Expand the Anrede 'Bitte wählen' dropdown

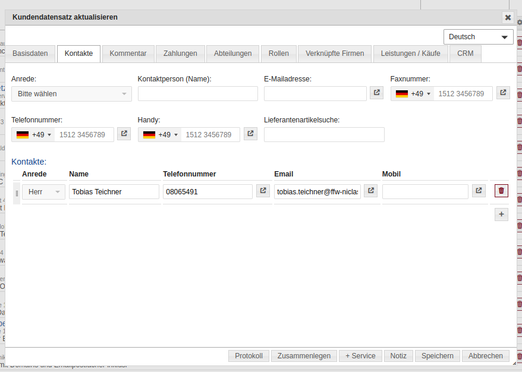point(71,94)
